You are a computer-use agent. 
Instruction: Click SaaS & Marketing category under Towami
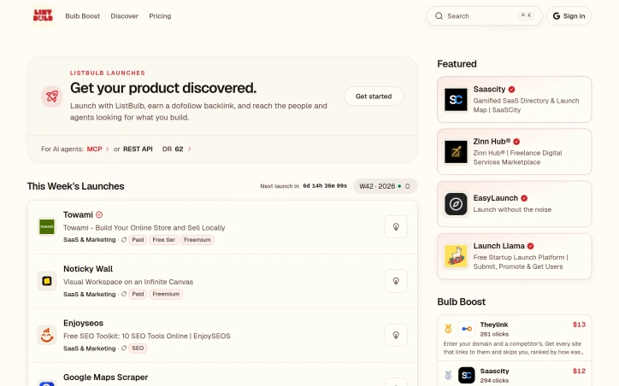pos(90,240)
